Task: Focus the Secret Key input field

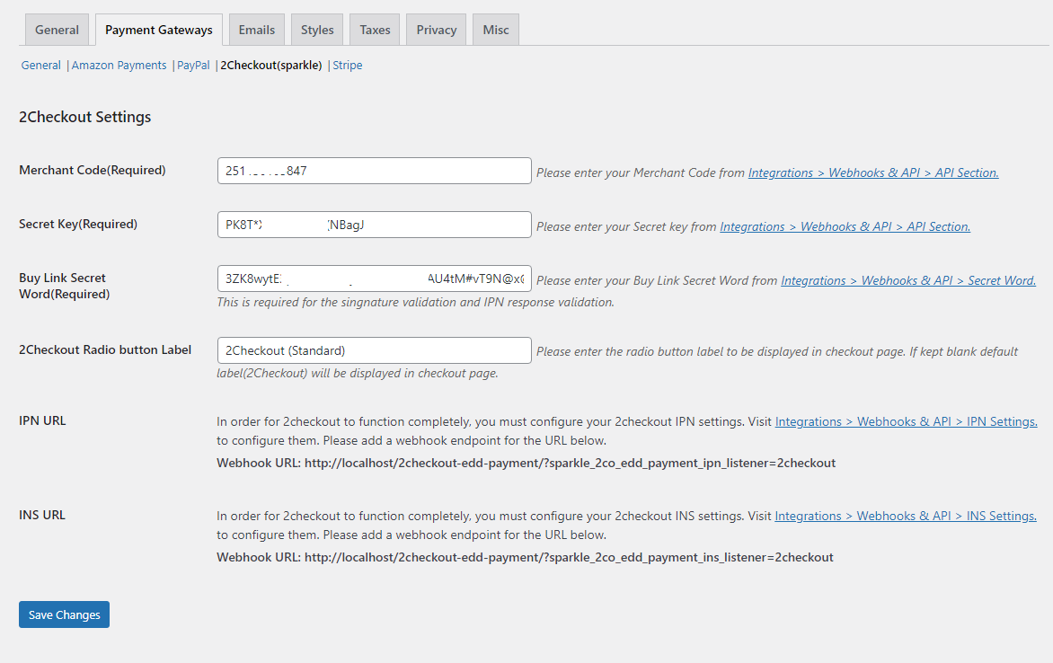Action: pyautogui.click(x=374, y=225)
